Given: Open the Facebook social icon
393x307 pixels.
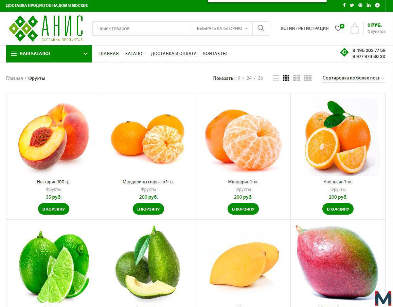Looking at the screenshot, I should (344, 5).
